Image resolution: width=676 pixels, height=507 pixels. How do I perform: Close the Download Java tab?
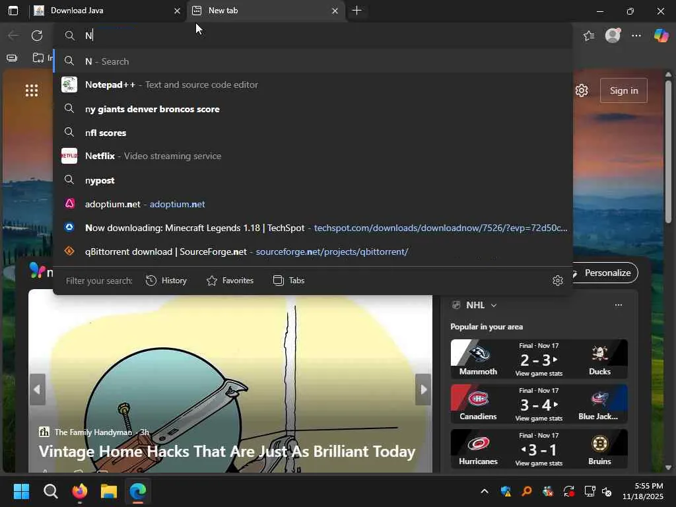(177, 11)
